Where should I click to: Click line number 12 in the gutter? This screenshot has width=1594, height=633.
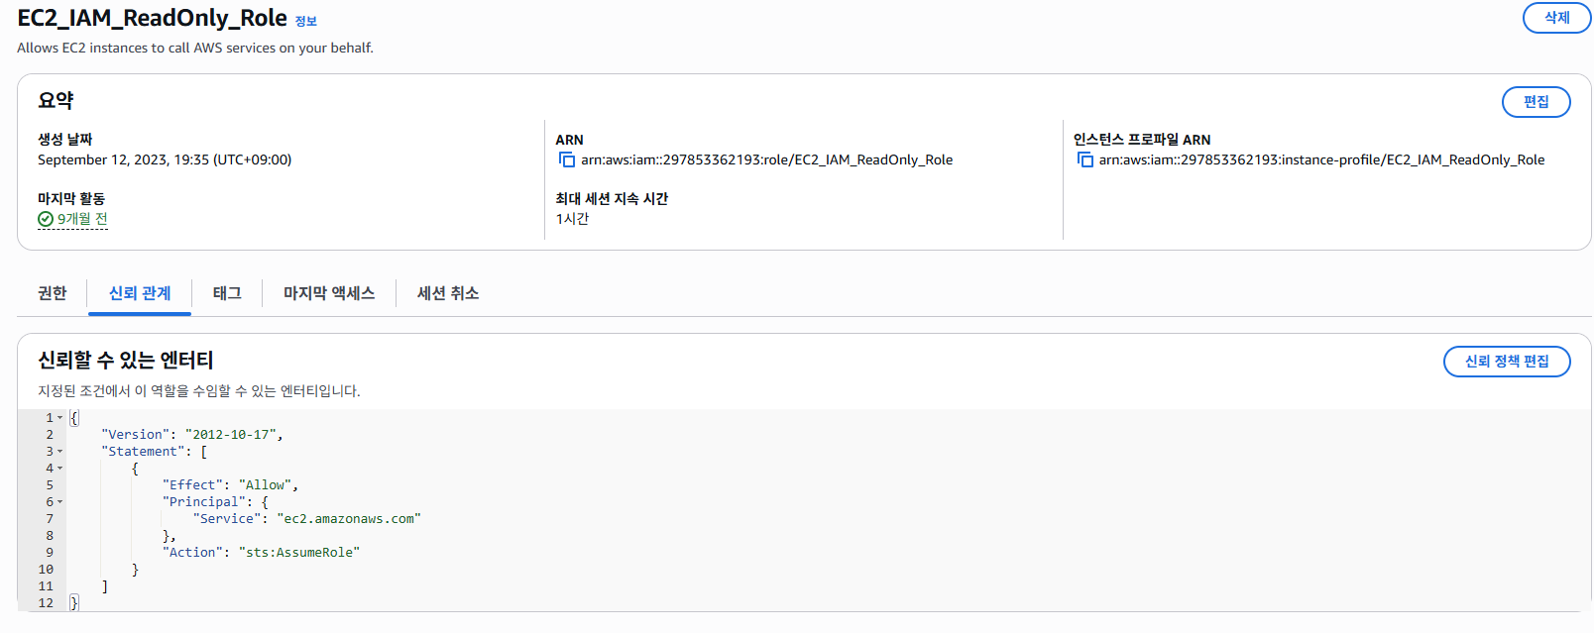46,603
